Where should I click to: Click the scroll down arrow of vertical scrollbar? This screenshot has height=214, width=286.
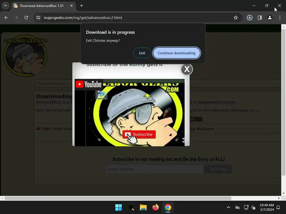point(284,193)
